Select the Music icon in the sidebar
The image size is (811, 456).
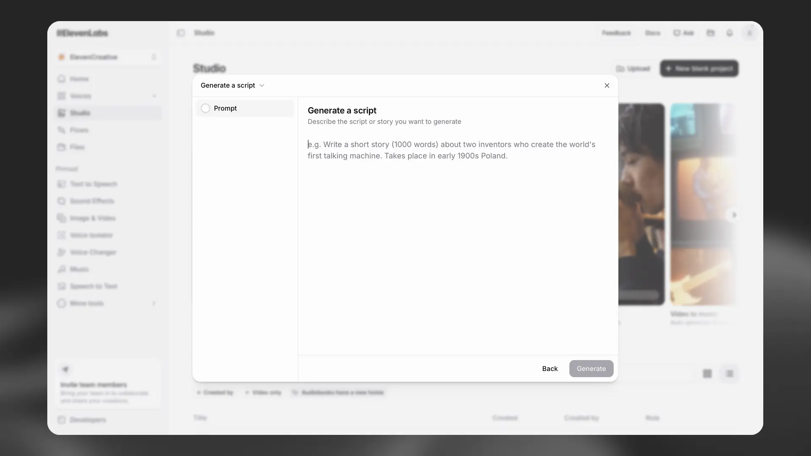click(x=62, y=269)
